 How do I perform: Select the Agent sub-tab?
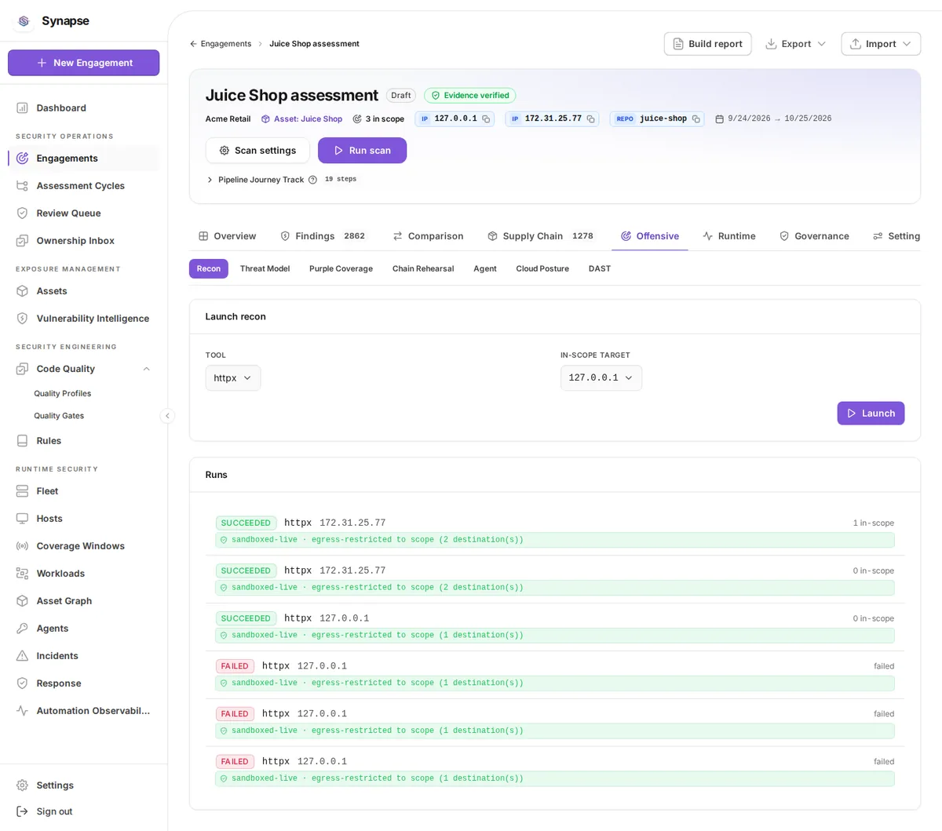click(x=485, y=268)
